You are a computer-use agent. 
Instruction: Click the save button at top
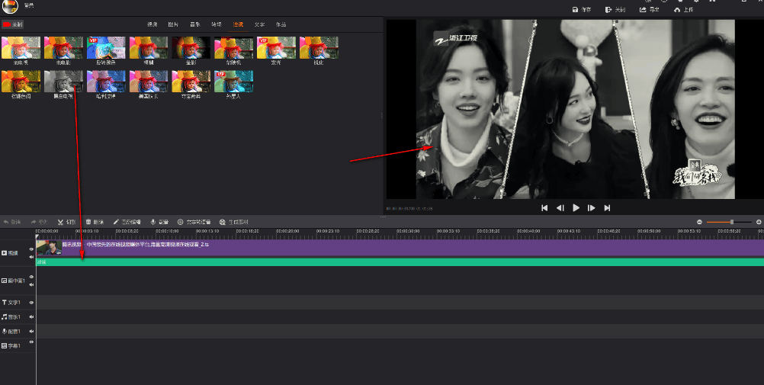click(581, 10)
